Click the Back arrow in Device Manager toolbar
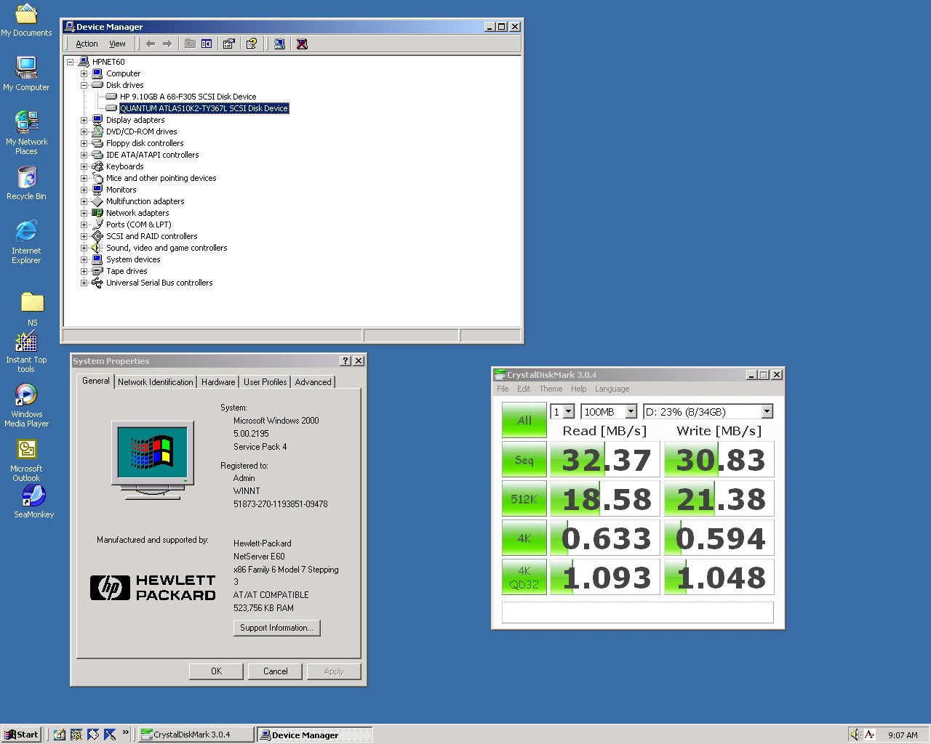The width and height of the screenshot is (931, 744). [151, 44]
